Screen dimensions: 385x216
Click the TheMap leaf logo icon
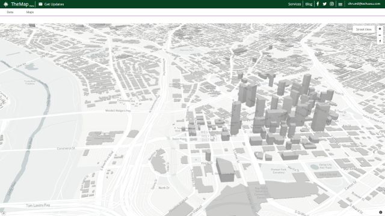tap(6, 4)
